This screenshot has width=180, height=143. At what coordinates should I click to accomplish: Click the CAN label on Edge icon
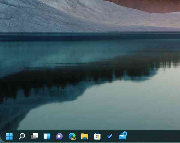(73, 139)
